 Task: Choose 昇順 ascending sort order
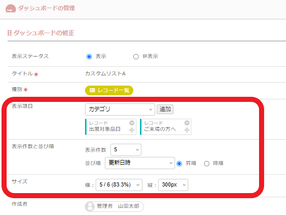pyautogui.click(x=179, y=164)
